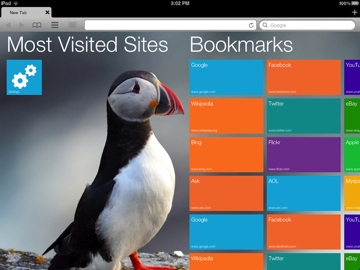360x270 pixels.
Task: Go forward with the right arrow button
Action: tap(21, 25)
